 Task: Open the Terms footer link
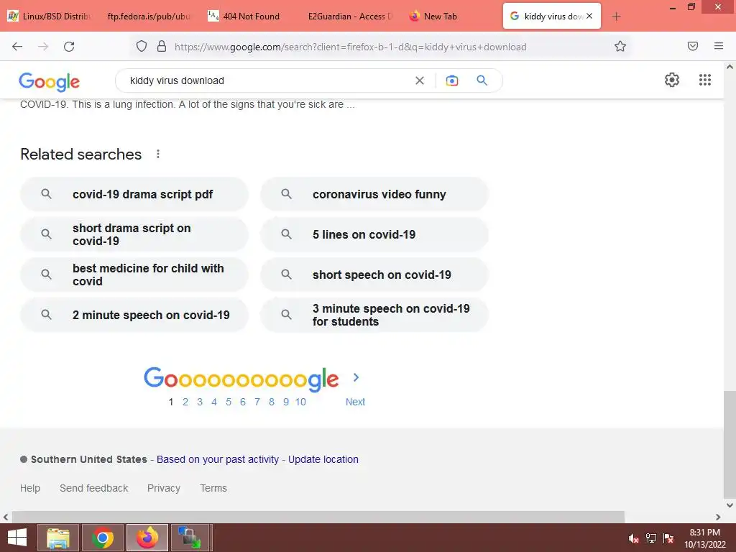pyautogui.click(x=213, y=488)
